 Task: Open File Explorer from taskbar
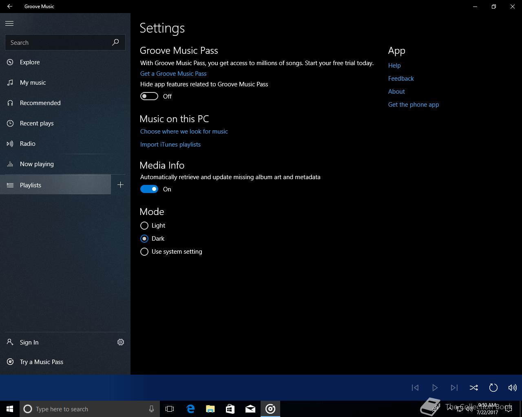[210, 409]
